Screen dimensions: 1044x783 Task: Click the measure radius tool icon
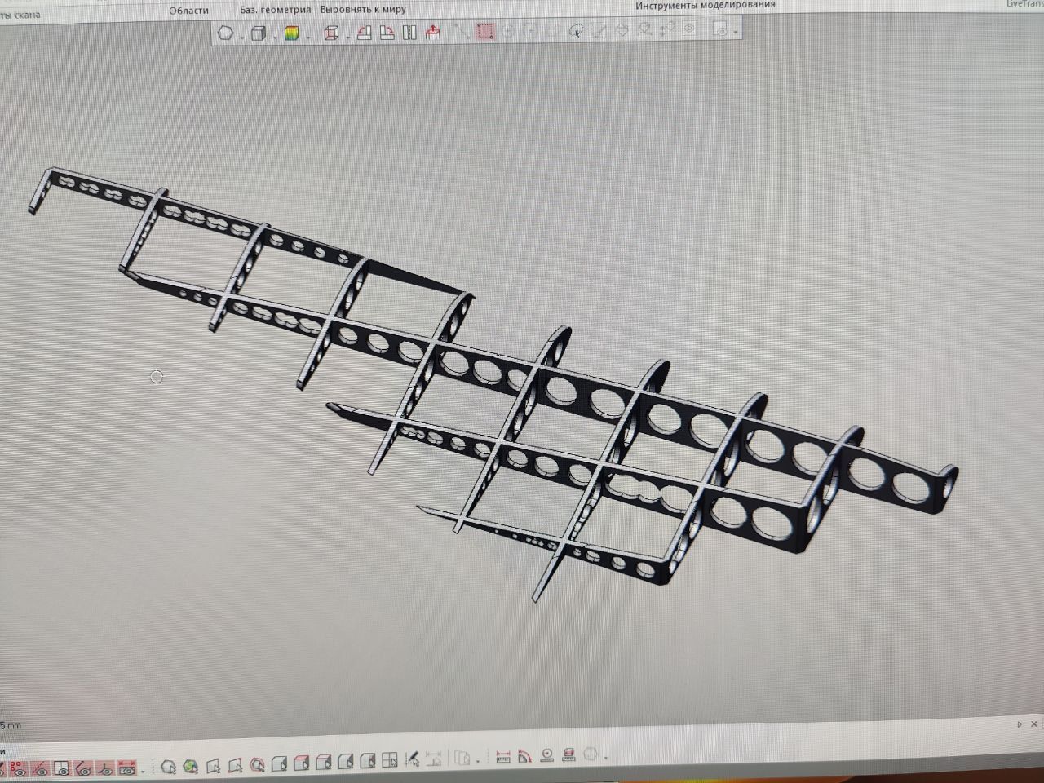tap(546, 755)
